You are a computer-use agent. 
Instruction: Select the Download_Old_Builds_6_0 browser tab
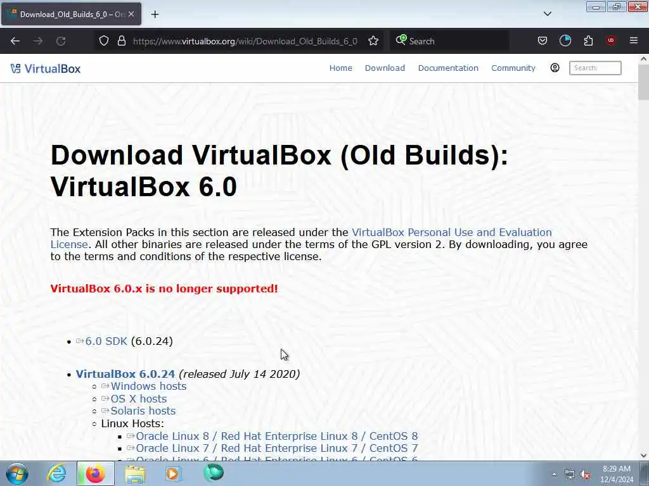(x=71, y=14)
